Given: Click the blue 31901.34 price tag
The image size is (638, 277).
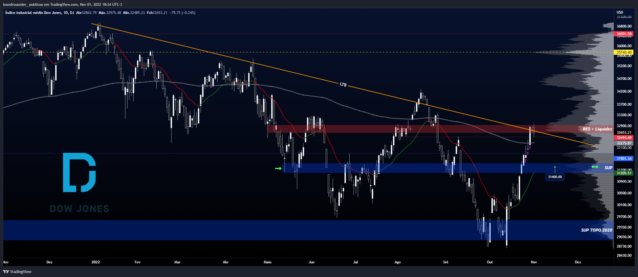Looking at the screenshot, I should tap(624, 159).
